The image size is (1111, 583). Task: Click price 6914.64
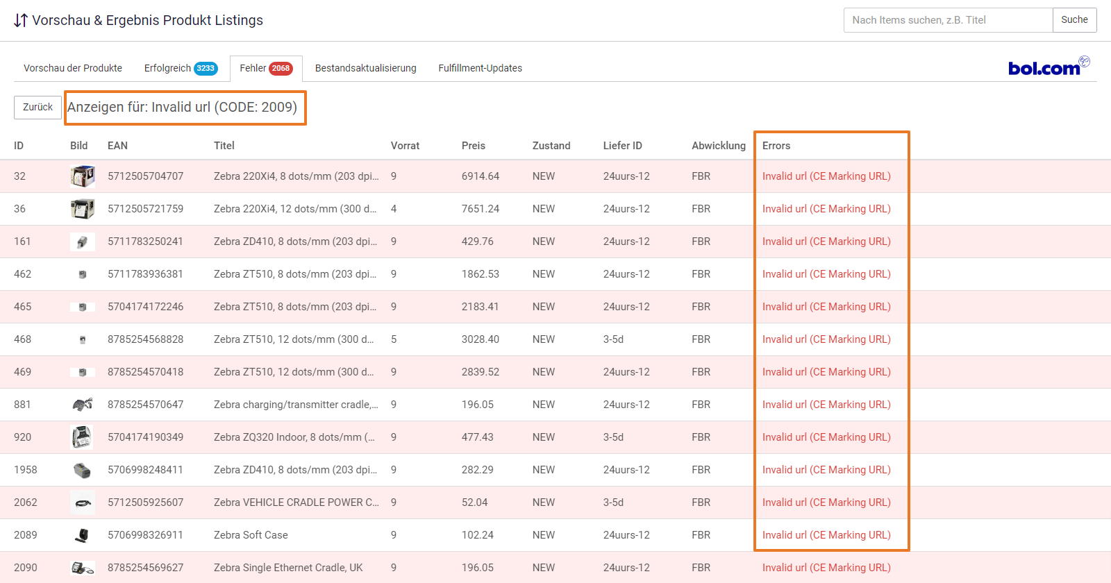481,176
